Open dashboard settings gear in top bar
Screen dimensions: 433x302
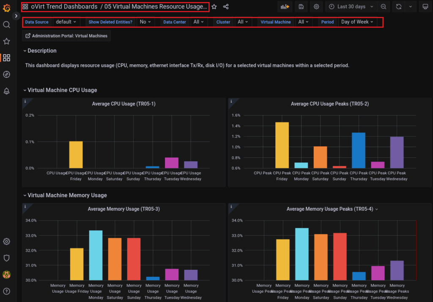(x=316, y=7)
